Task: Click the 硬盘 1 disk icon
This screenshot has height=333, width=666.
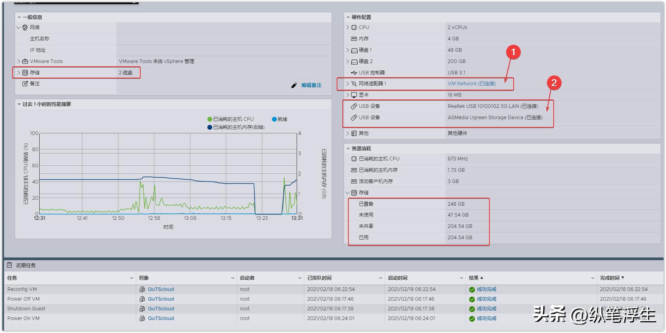Action: [354, 50]
